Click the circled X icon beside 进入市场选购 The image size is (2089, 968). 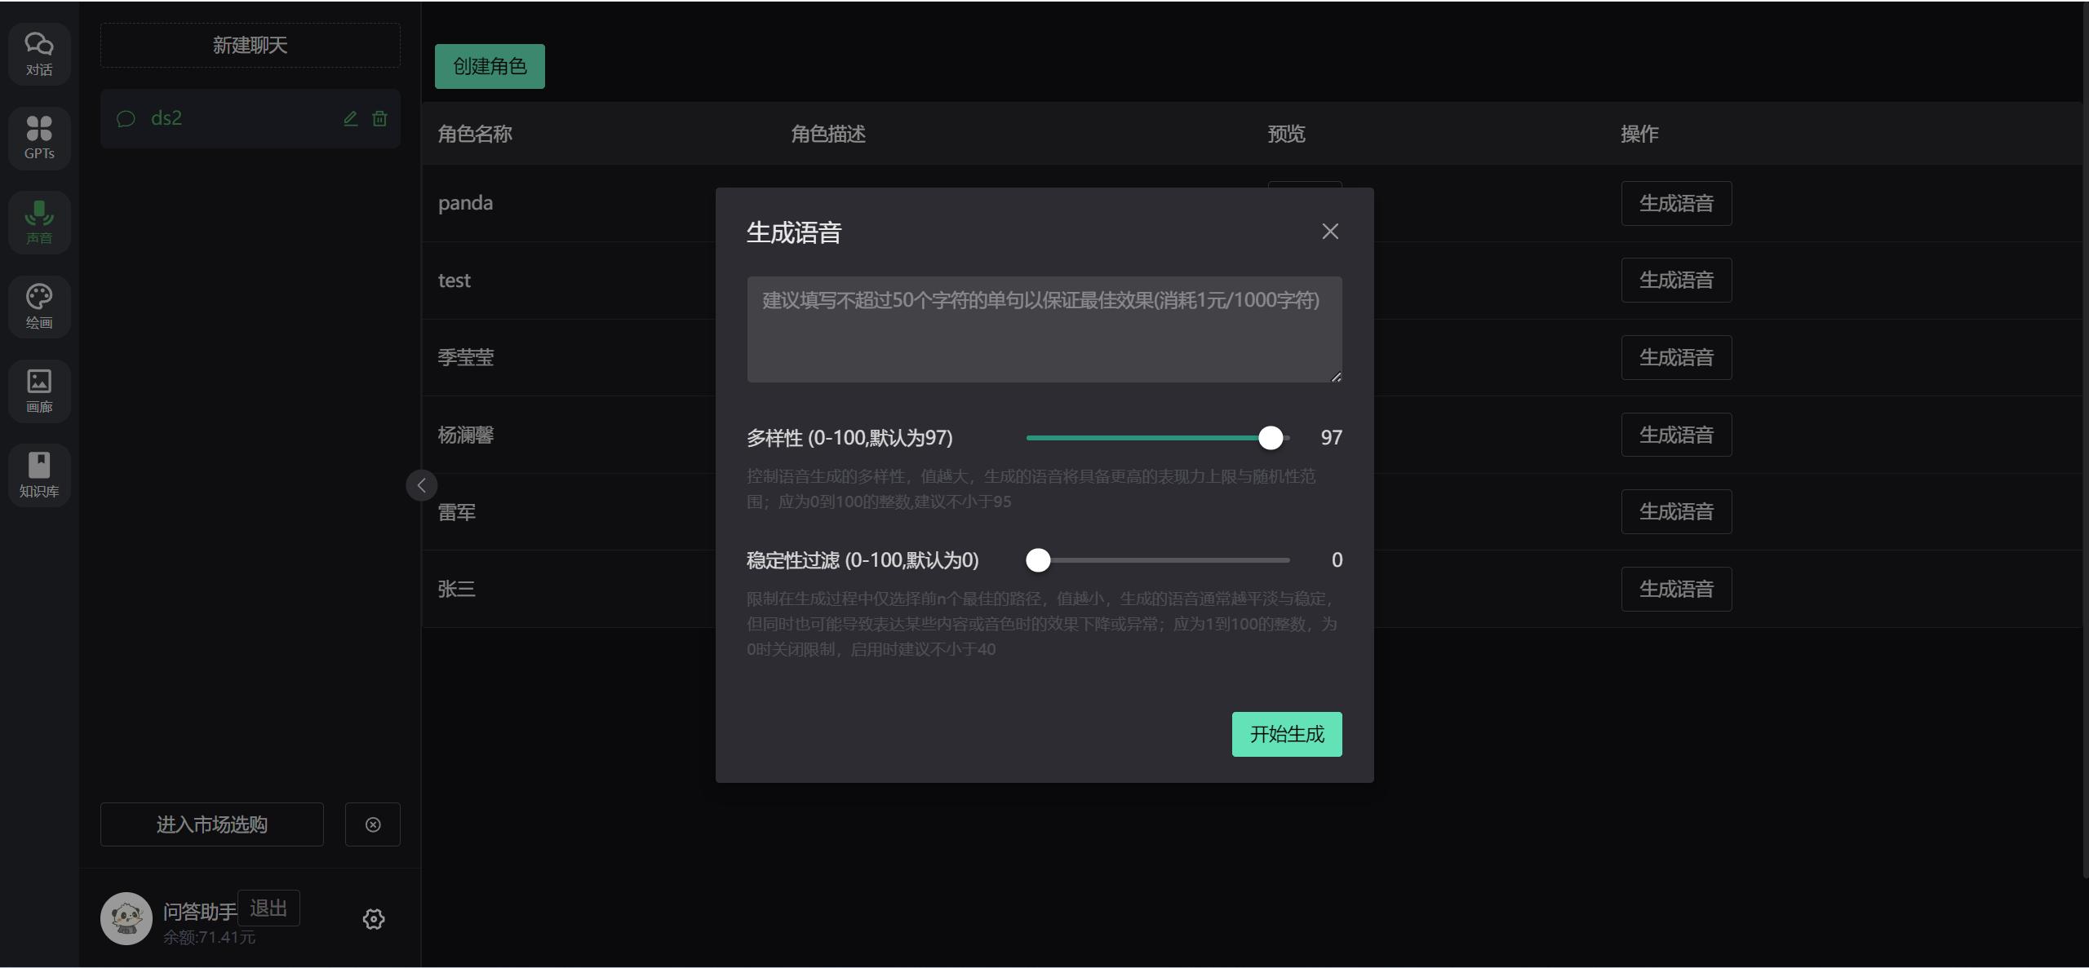[x=373, y=824]
